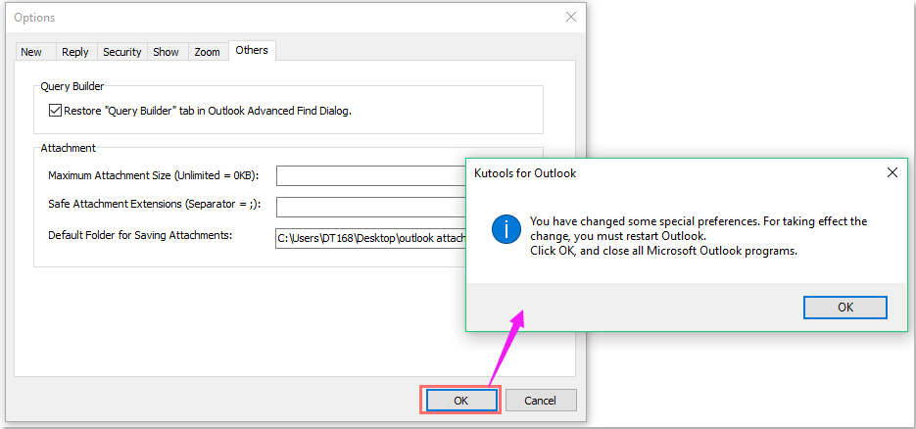Toggle Restore Query Builder tab checkbox
Viewport: 916px width, 429px height.
coord(55,111)
